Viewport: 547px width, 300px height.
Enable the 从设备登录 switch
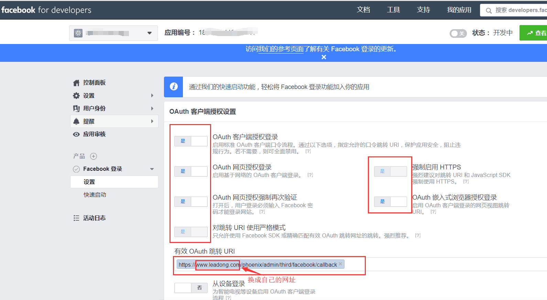[191, 288]
